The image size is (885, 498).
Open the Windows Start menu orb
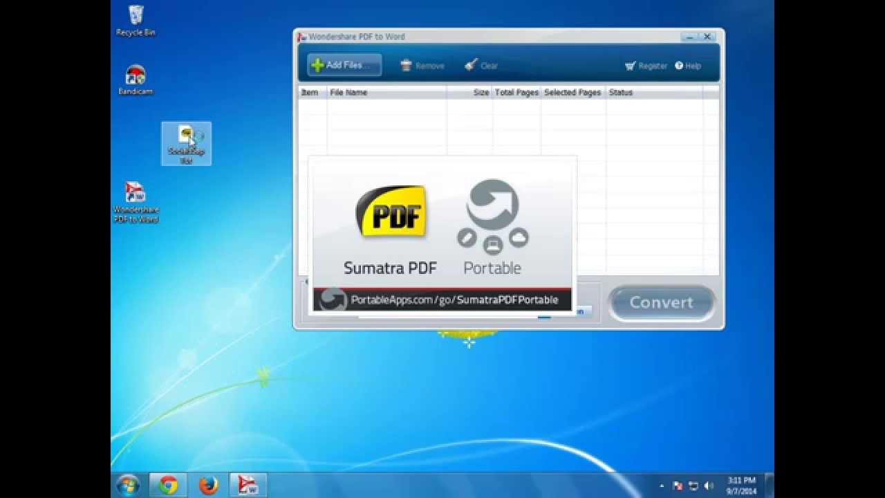click(x=128, y=486)
